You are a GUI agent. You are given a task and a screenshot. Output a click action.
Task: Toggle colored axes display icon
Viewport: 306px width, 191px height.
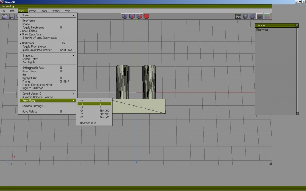point(267,16)
